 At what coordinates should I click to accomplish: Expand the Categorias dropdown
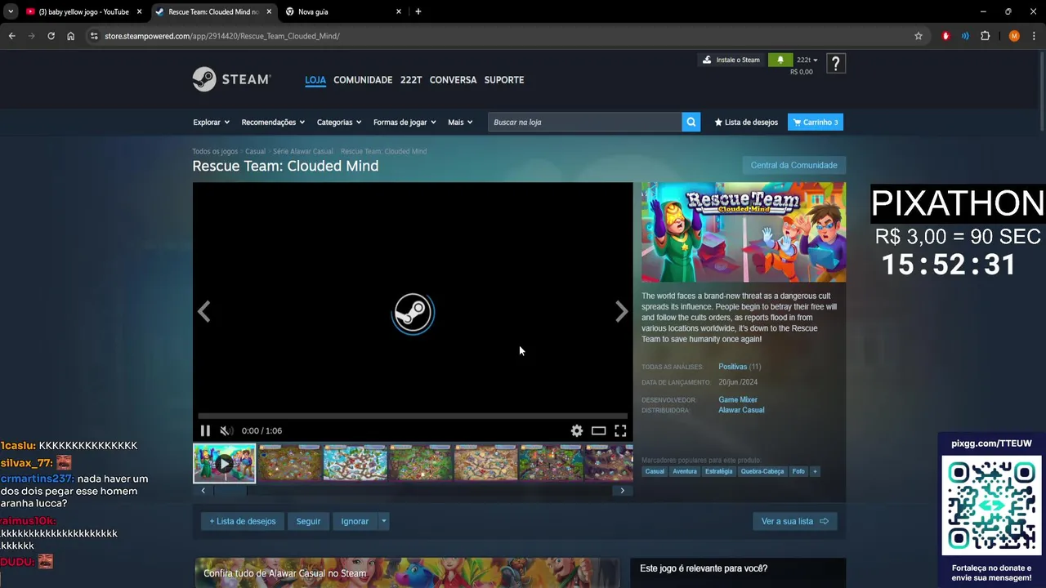coord(339,122)
